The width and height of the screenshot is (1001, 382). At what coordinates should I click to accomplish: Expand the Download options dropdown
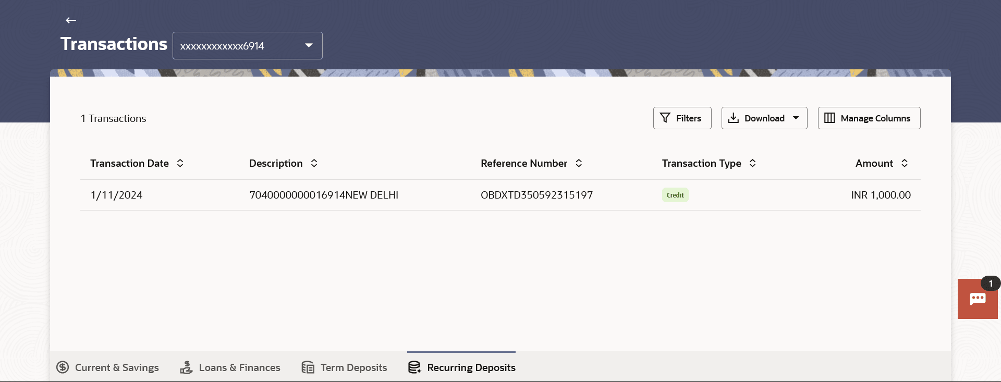[x=764, y=118]
